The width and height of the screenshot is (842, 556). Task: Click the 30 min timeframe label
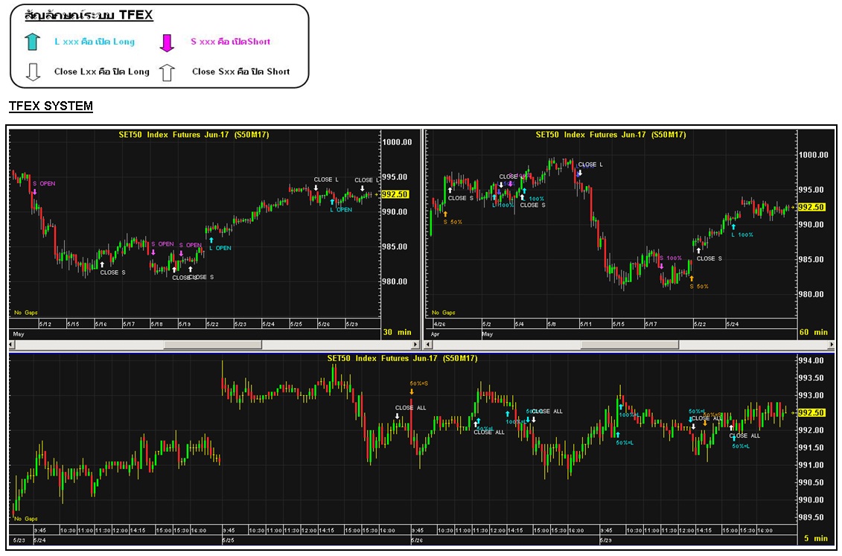point(398,332)
